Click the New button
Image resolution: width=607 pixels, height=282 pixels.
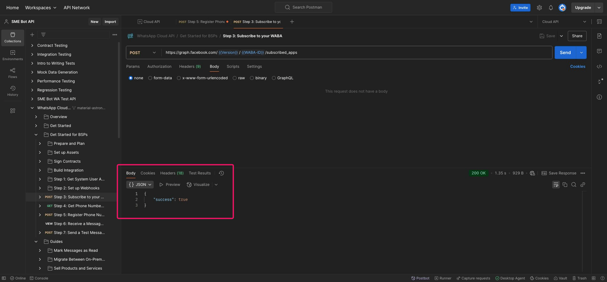tap(94, 22)
